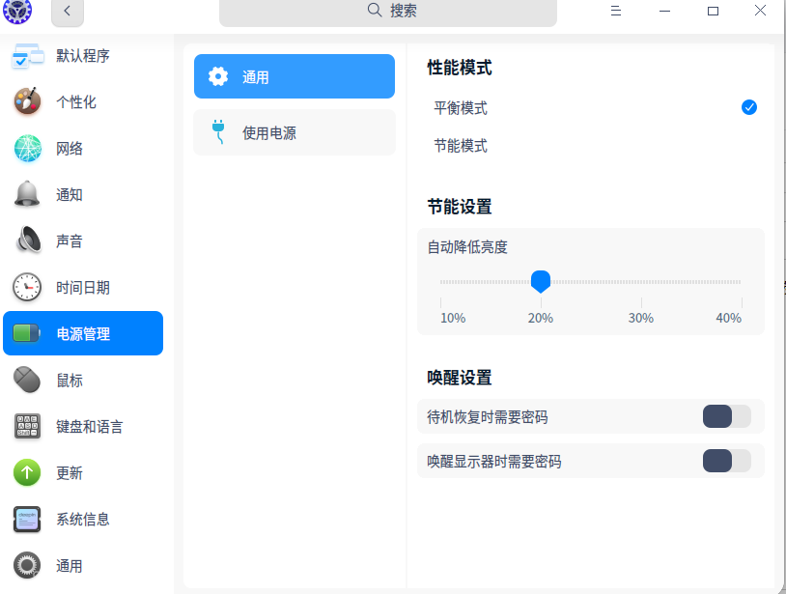786x594 pixels.
Task: Go back with the back arrow button
Action: point(68,11)
